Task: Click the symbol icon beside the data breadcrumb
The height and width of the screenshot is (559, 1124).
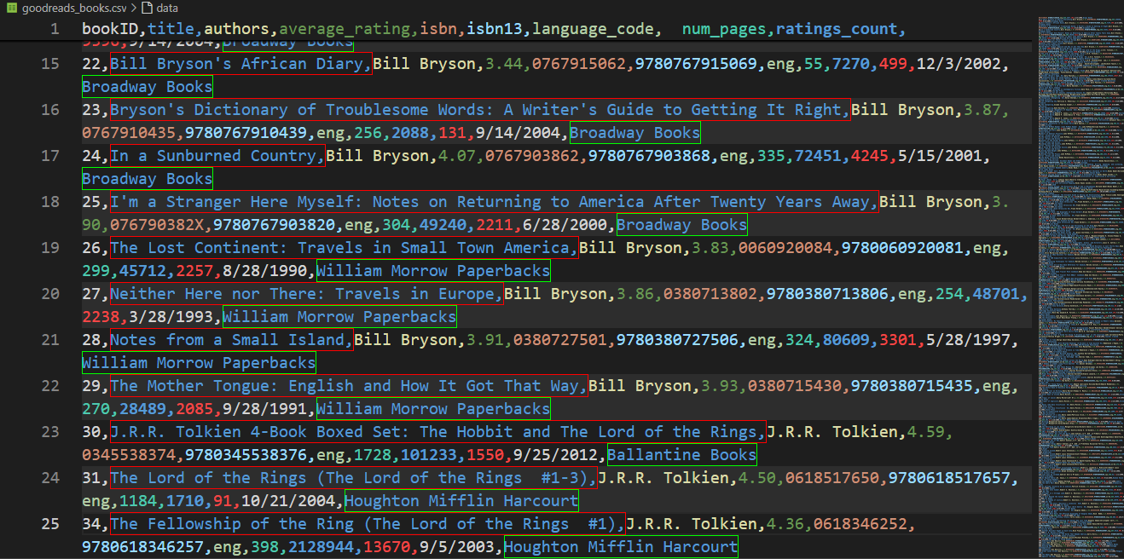Action: [148, 8]
